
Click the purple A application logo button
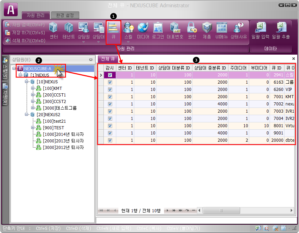tap(11, 10)
